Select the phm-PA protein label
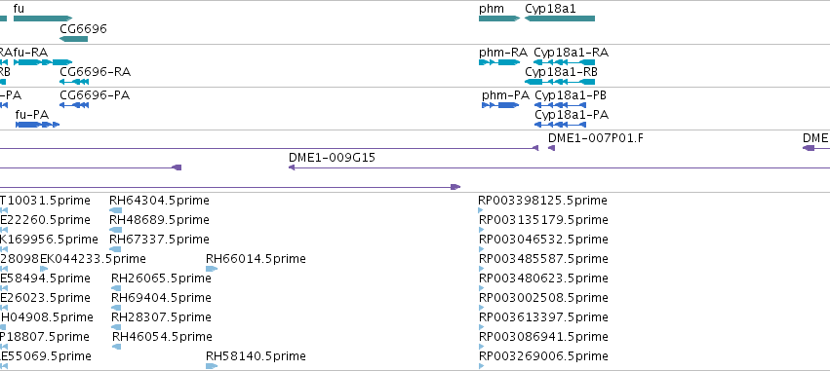830x371 pixels. pos(505,95)
